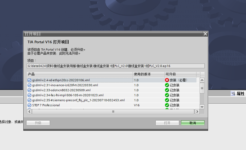Click the horizontal scrollbar left arrow

(x=29, y=112)
